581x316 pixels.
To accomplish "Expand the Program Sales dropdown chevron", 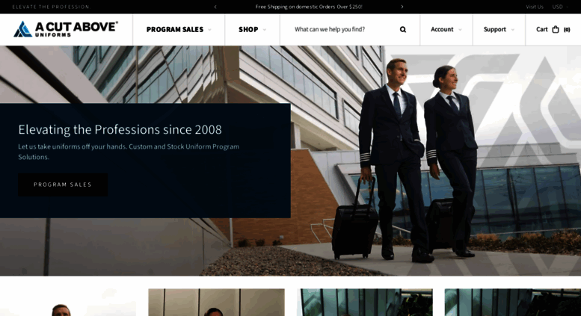I will [x=209, y=30].
